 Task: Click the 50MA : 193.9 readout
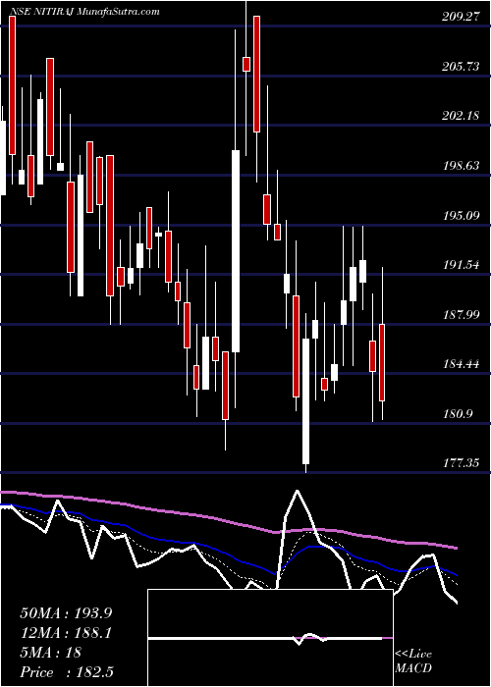(67, 613)
